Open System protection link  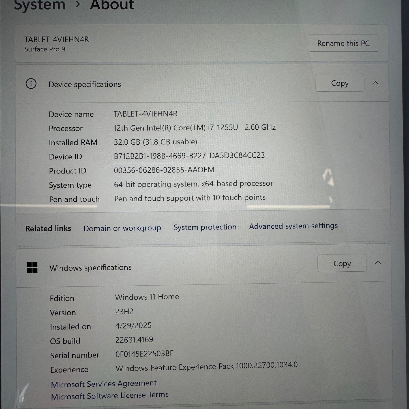pyautogui.click(x=205, y=227)
